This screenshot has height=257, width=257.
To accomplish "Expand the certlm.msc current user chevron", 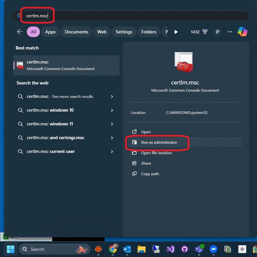I will click(x=112, y=152).
